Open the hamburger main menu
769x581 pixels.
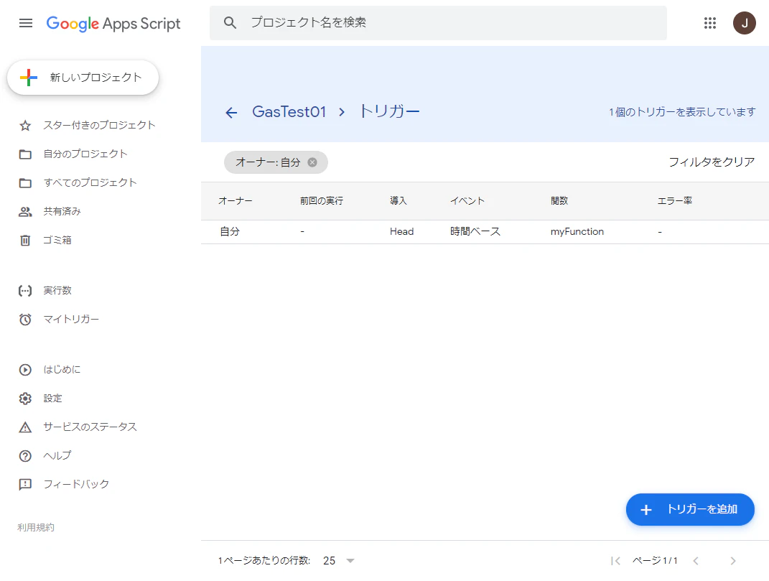pos(26,23)
